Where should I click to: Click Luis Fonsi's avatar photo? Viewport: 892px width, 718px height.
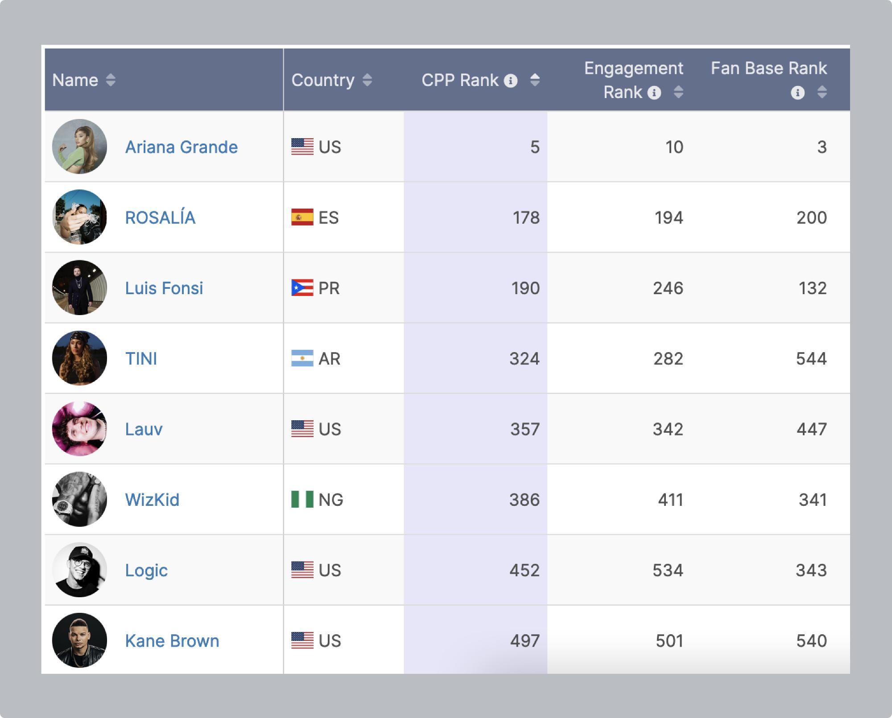click(x=79, y=287)
